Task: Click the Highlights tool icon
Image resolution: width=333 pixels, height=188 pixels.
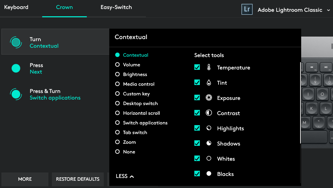Action: pos(209,128)
